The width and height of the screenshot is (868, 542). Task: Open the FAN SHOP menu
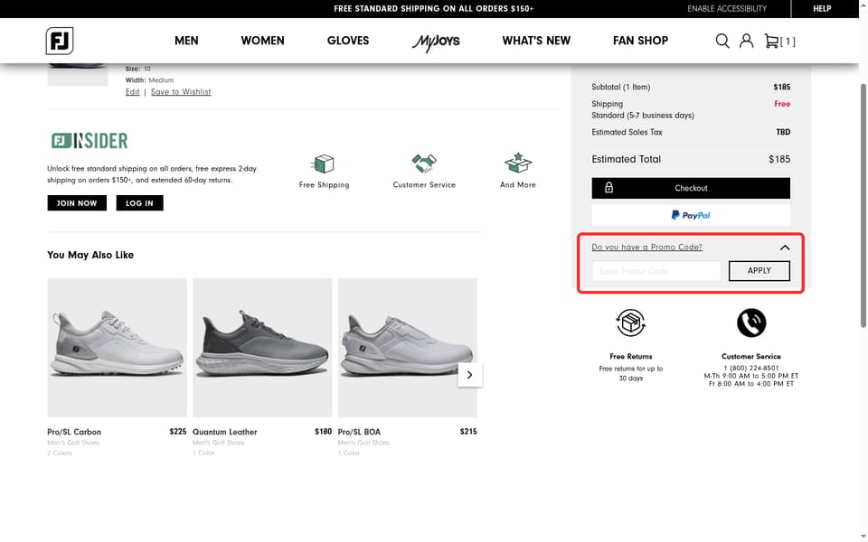tap(640, 41)
